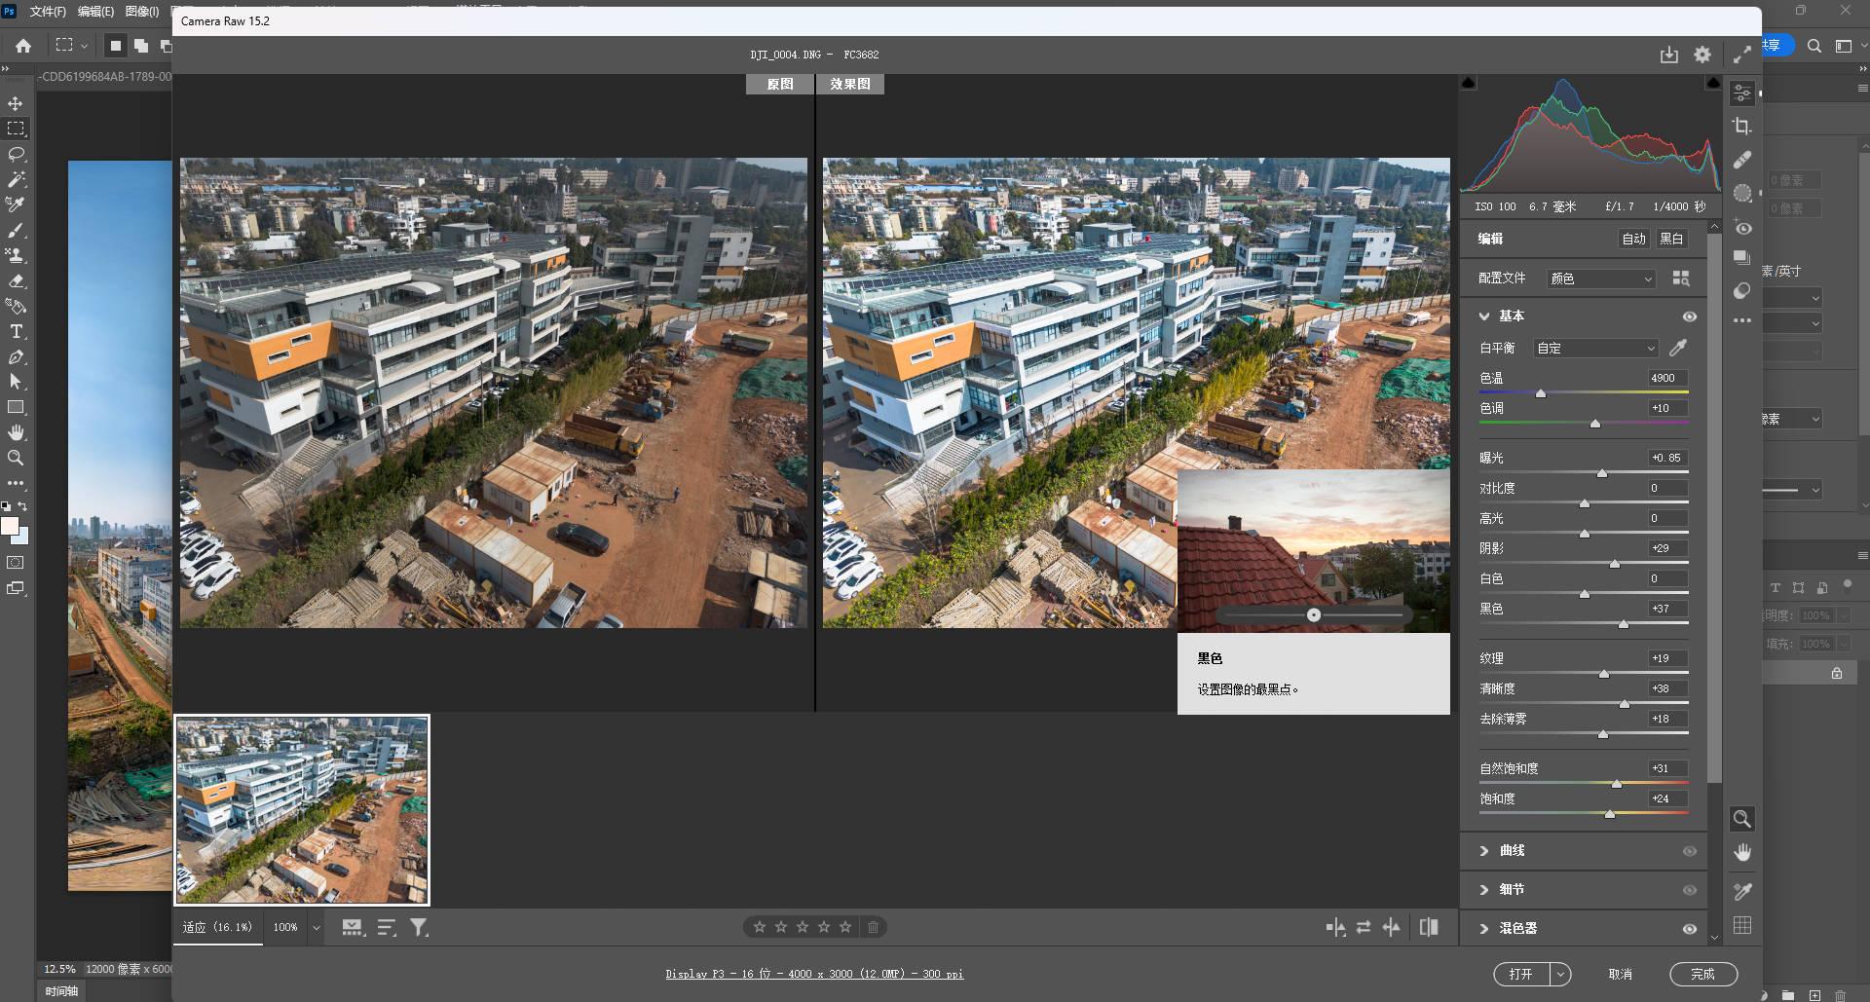Open the zoom level dropdown arrow
The height and width of the screenshot is (1002, 1870).
point(316,927)
